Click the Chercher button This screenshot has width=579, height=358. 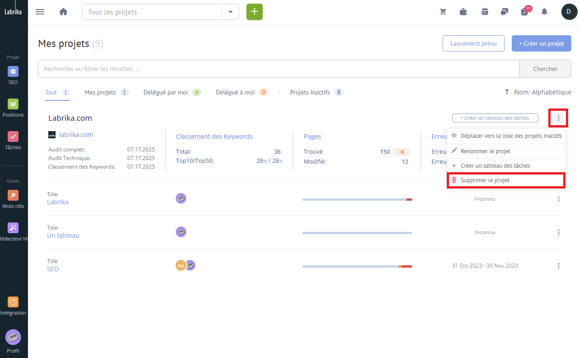(545, 69)
